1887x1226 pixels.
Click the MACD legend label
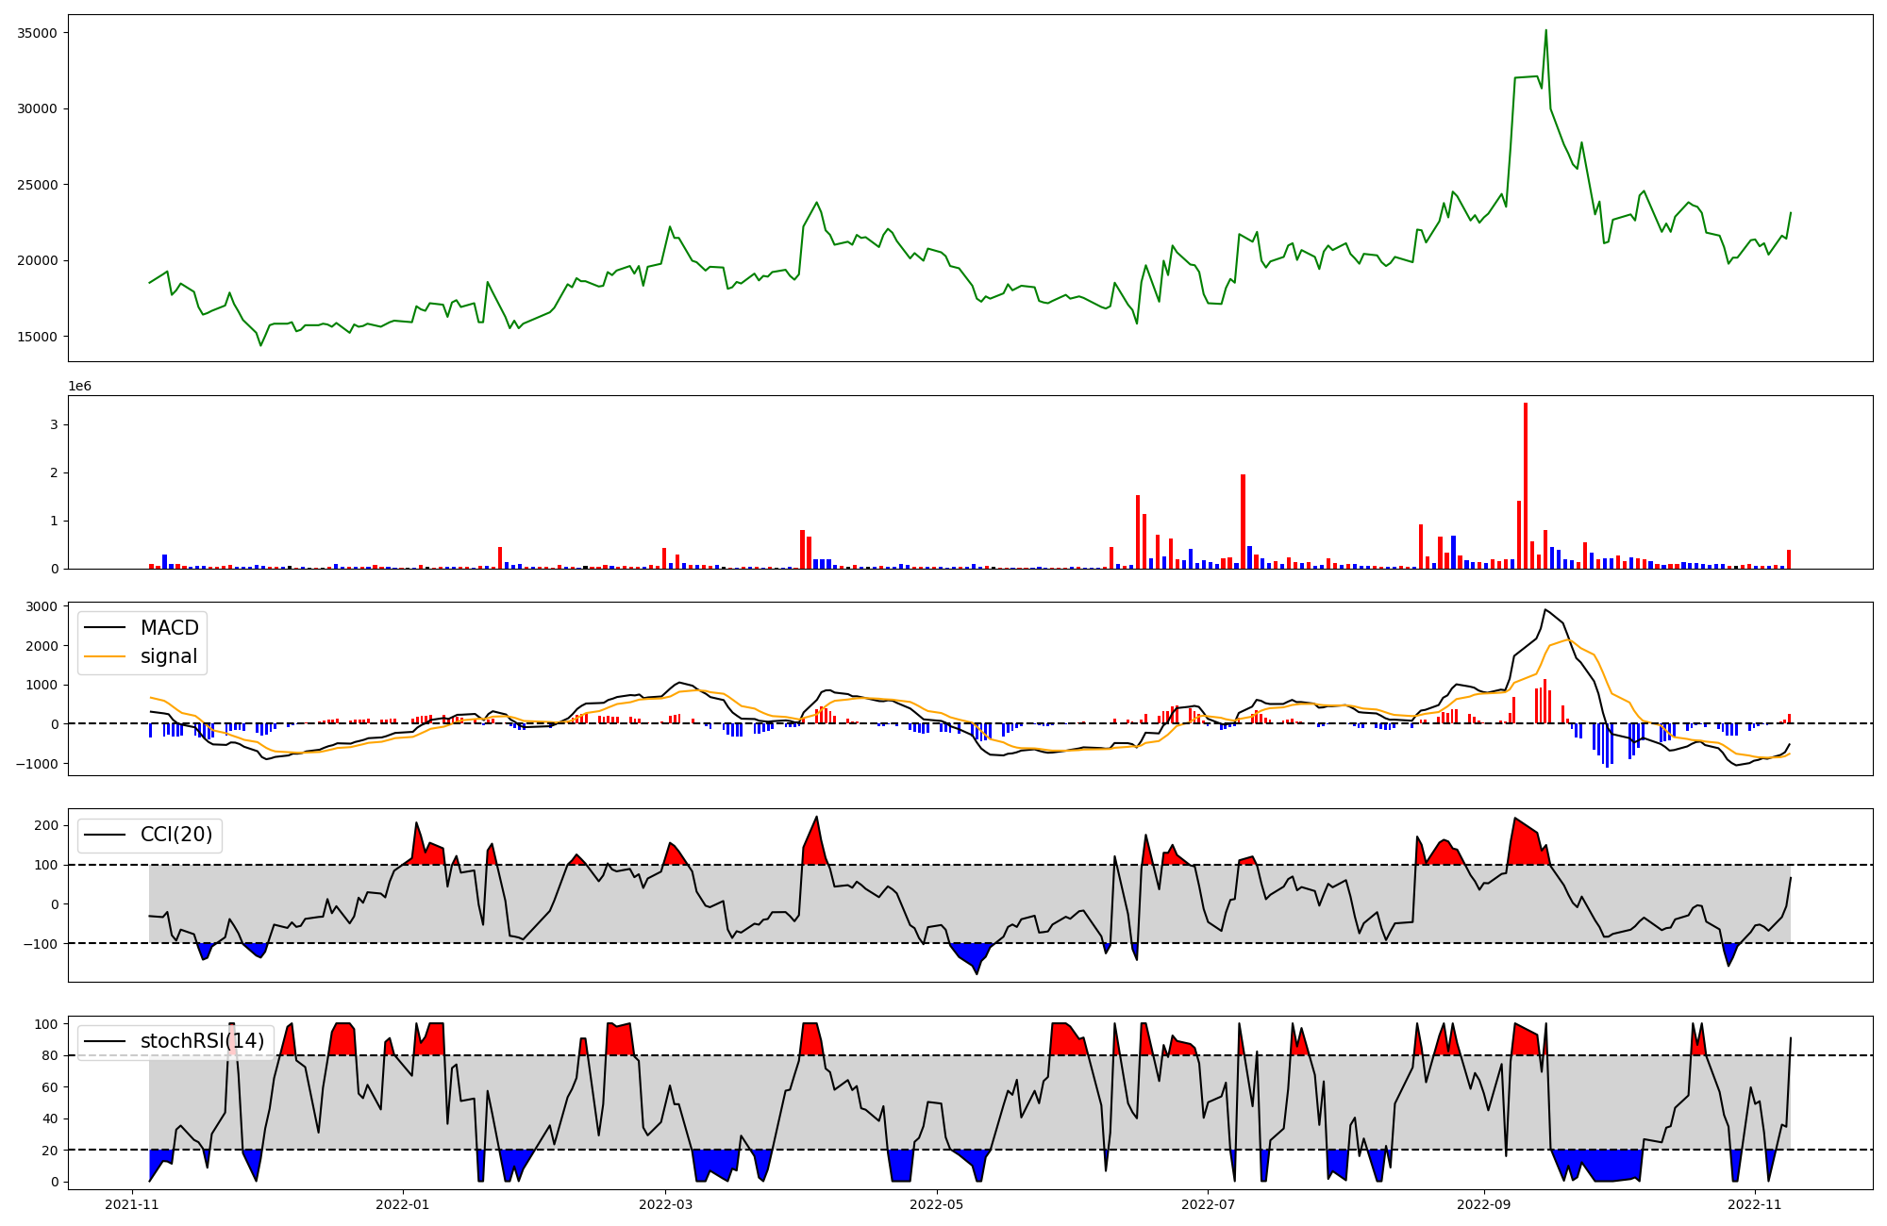tap(169, 628)
